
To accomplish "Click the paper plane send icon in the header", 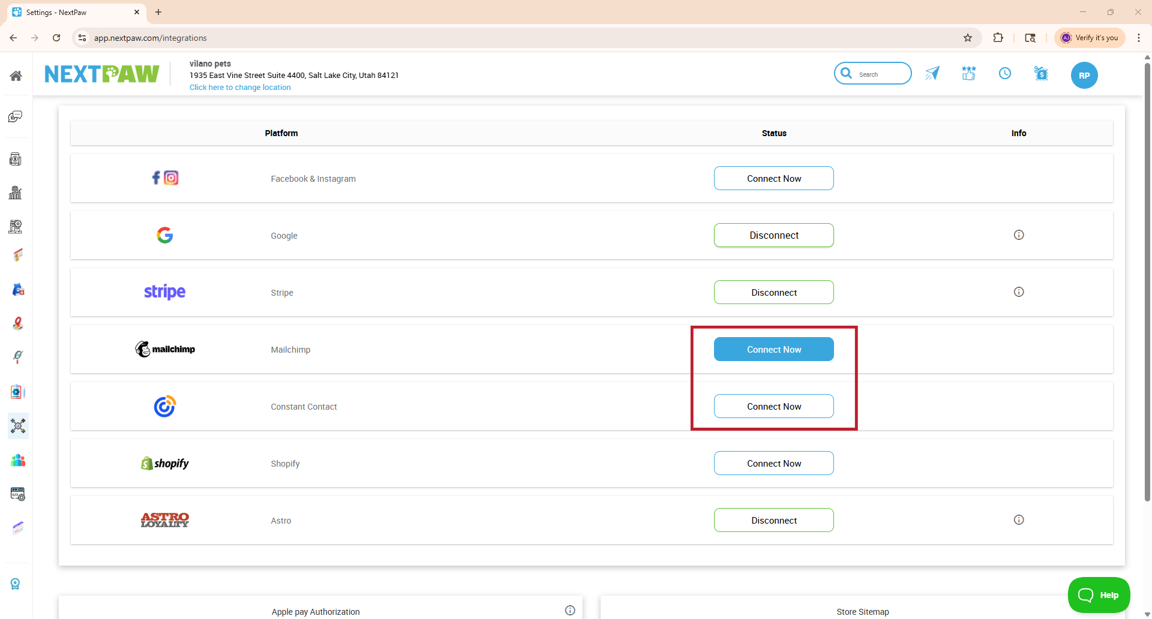I will (x=932, y=73).
